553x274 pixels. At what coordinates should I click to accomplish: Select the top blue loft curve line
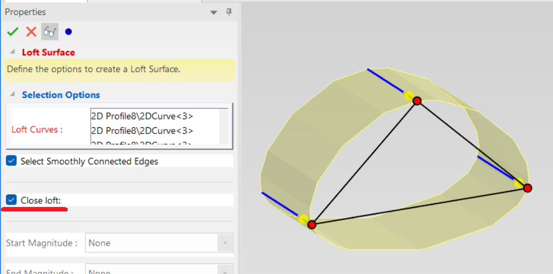[385, 80]
